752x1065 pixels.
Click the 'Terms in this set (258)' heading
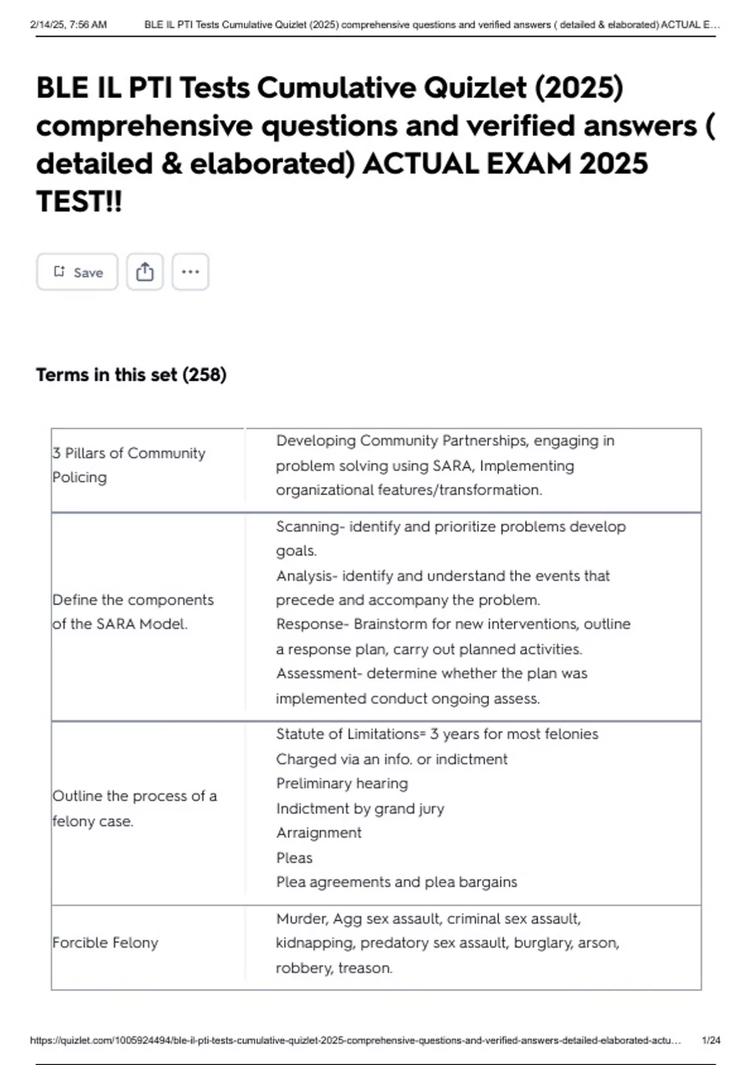pyautogui.click(x=131, y=375)
